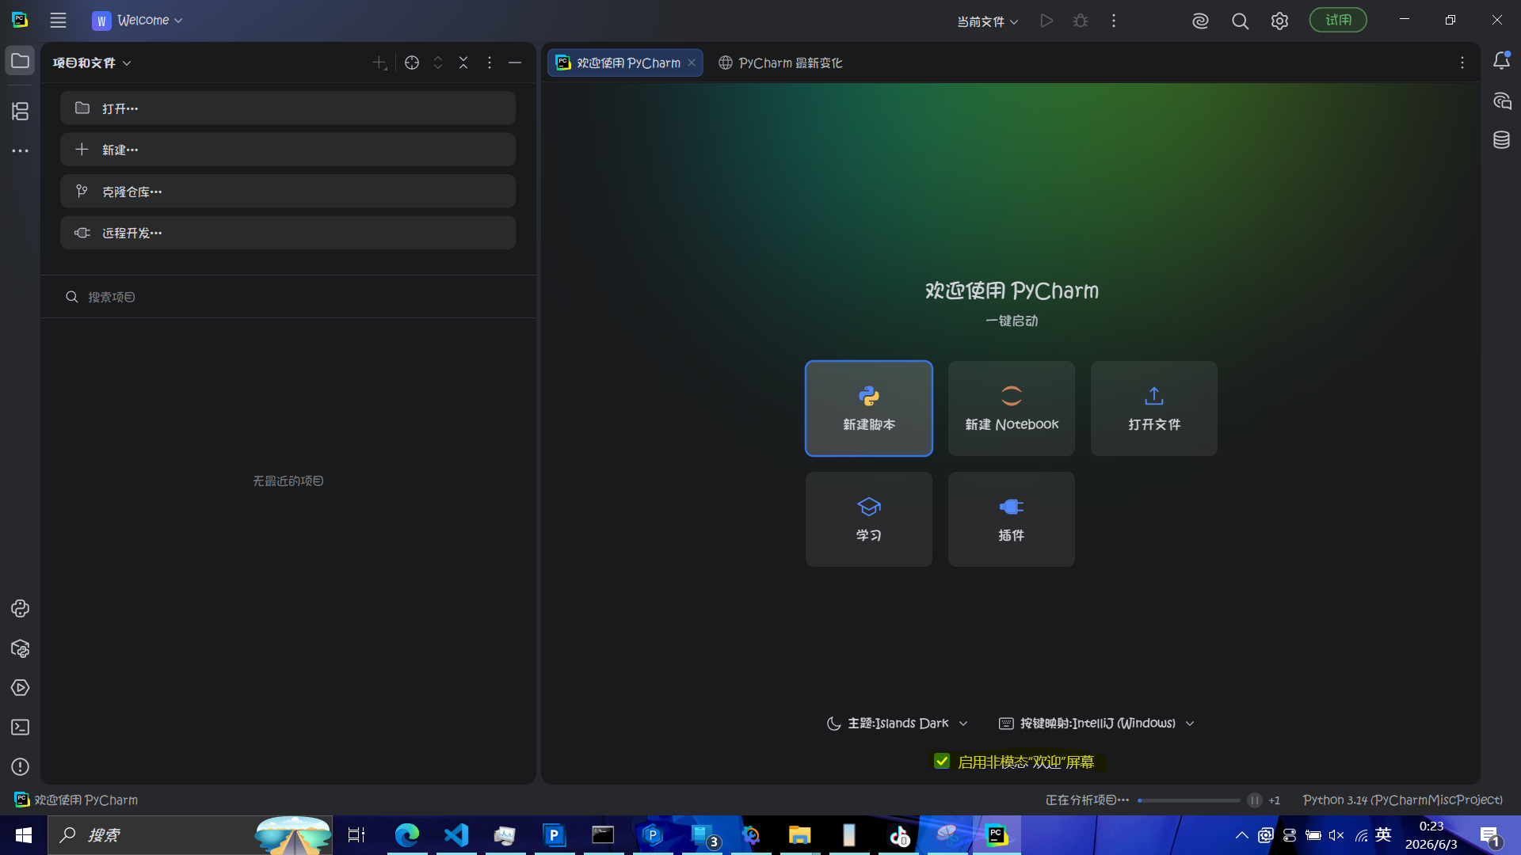Hide the project panel with minus icon
The width and height of the screenshot is (1521, 855).
(515, 63)
